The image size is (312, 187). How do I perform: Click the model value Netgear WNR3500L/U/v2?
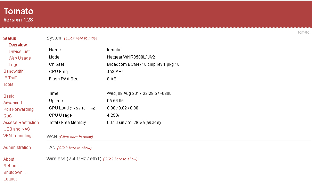click(131, 57)
